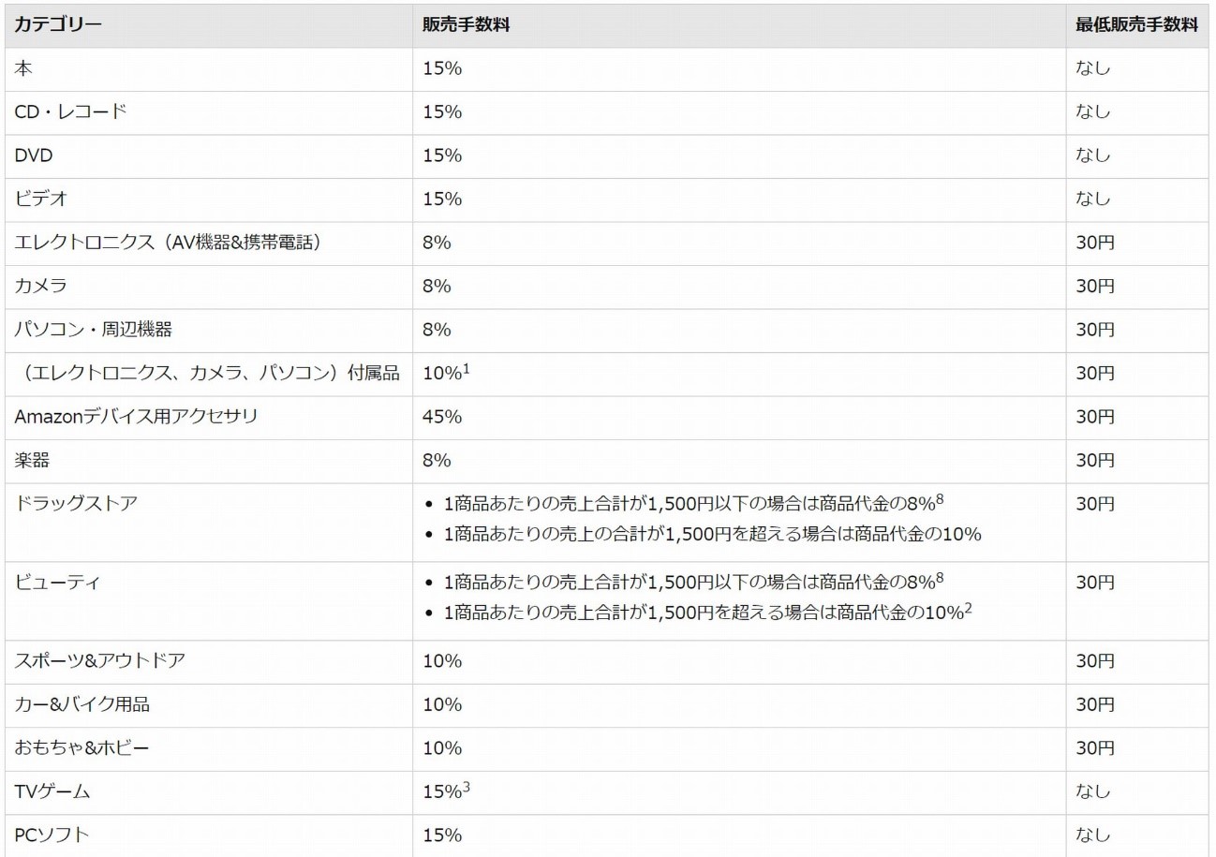Click the CD・レコード category cell
Image resolution: width=1216 pixels, height=857 pixels.
pyautogui.click(x=70, y=112)
